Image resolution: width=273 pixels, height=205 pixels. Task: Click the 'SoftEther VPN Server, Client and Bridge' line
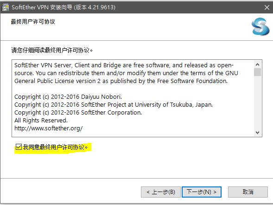124,65
